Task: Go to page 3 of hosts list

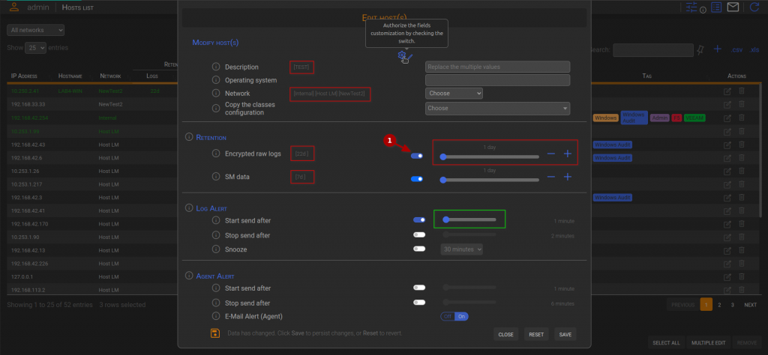Action: (x=732, y=305)
